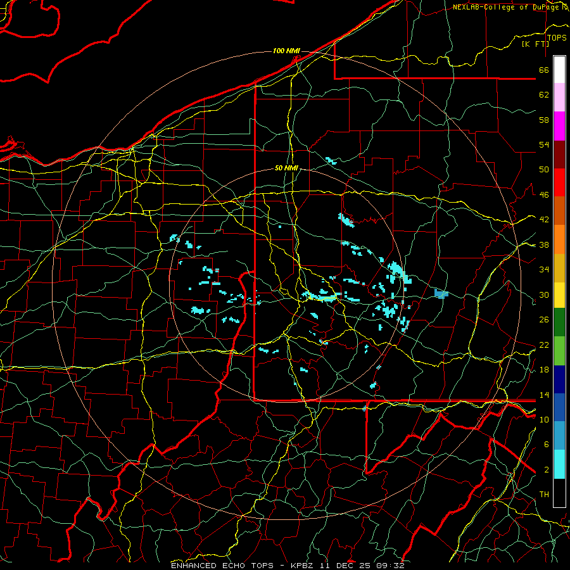Click the 100 NMI range ring label

[286, 51]
